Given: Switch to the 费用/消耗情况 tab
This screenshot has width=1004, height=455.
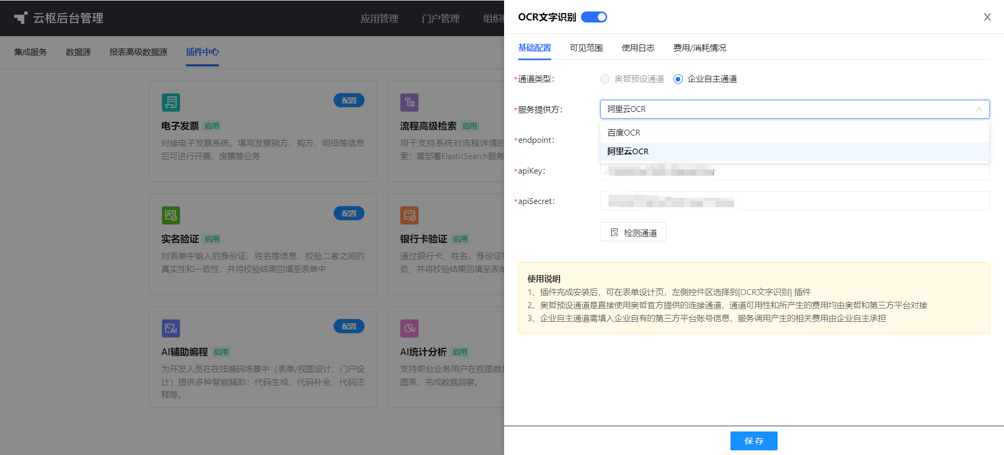Looking at the screenshot, I should click(700, 48).
